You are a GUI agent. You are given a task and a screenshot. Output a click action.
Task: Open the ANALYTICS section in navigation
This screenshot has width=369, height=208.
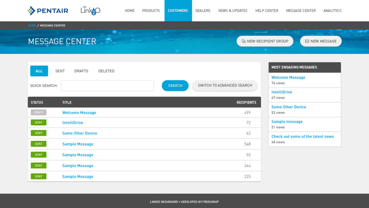pyautogui.click(x=332, y=10)
